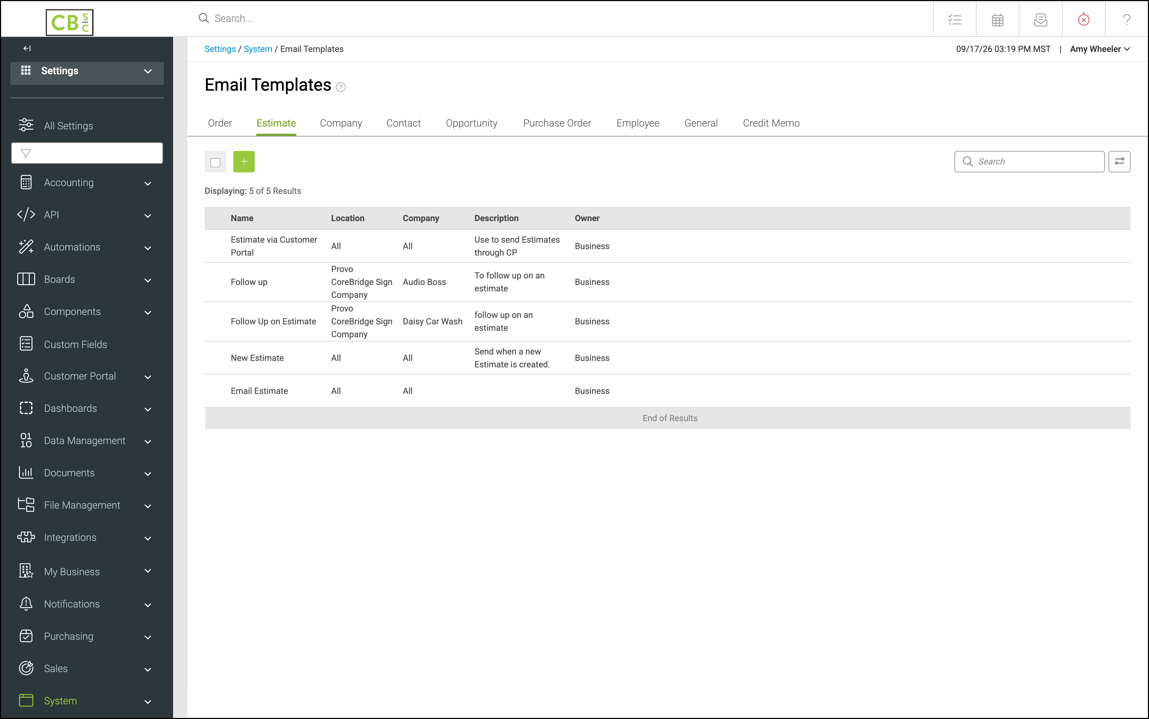This screenshot has height=719, width=1149.
Task: Open All Settings in the sidebar
Action: [x=68, y=125]
